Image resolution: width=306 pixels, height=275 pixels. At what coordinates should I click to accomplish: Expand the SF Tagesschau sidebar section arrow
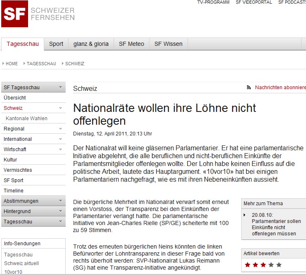pyautogui.click(x=60, y=87)
